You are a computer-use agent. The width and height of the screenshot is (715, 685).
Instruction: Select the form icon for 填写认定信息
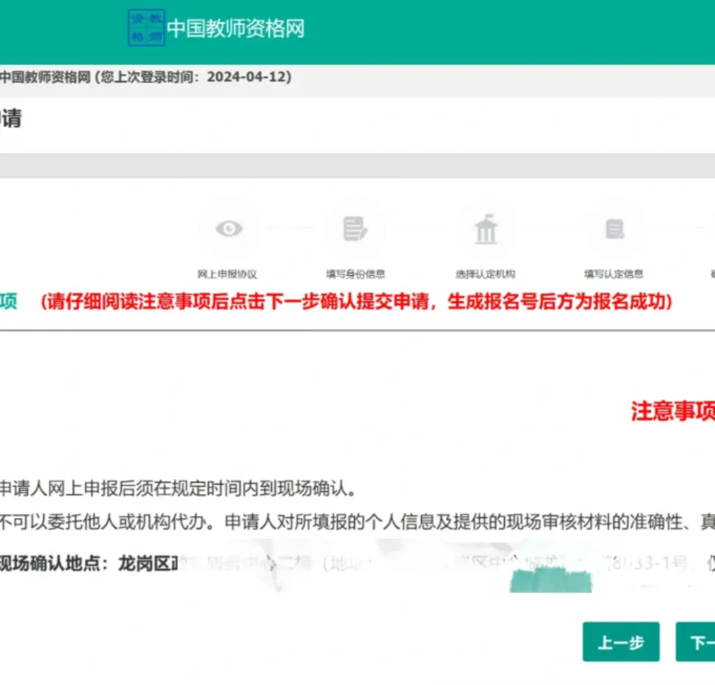614,228
